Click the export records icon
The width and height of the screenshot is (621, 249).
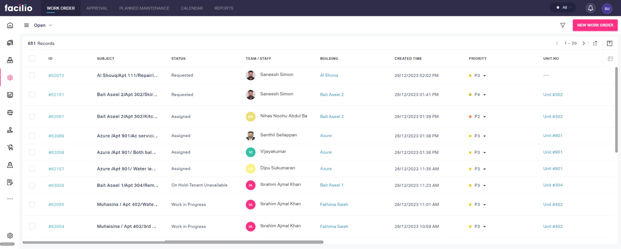610,43
